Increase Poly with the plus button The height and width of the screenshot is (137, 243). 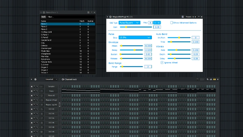coord(159,23)
